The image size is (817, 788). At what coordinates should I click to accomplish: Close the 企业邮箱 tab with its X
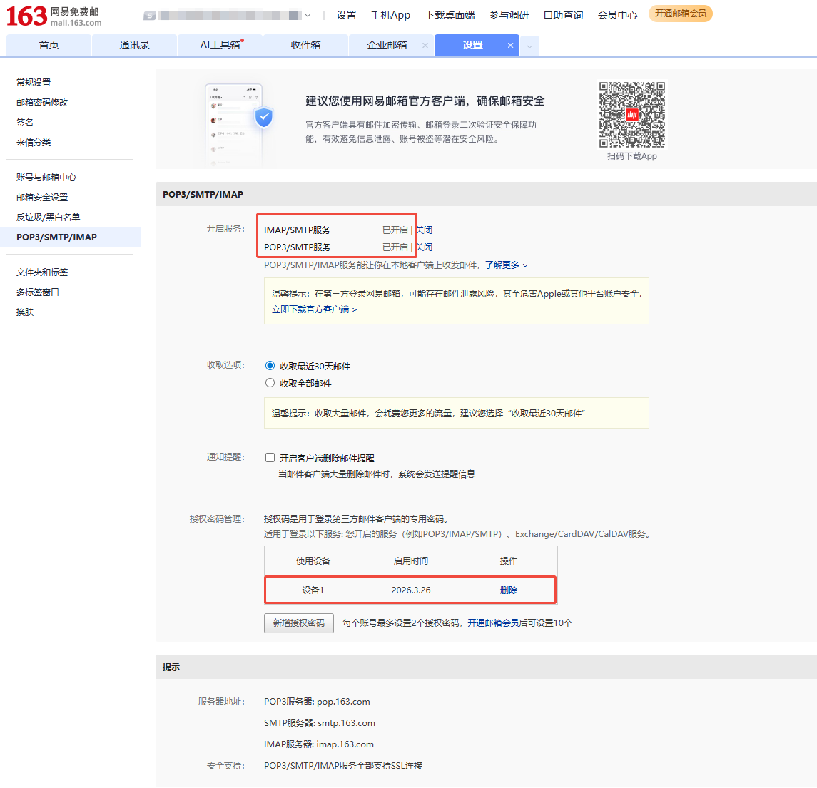(x=425, y=46)
